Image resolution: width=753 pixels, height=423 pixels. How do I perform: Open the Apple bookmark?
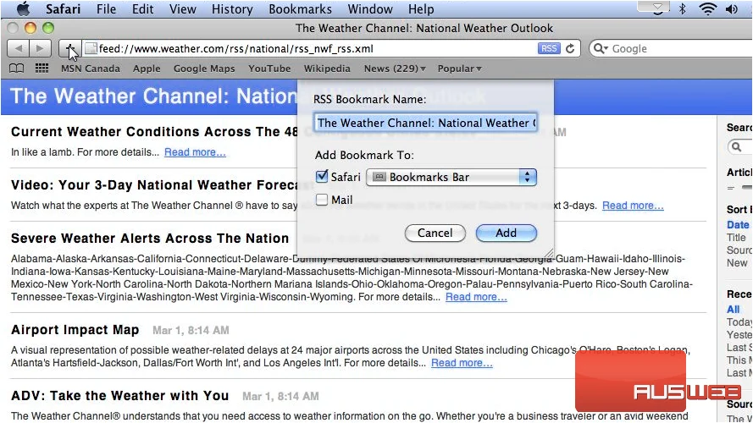click(x=147, y=69)
